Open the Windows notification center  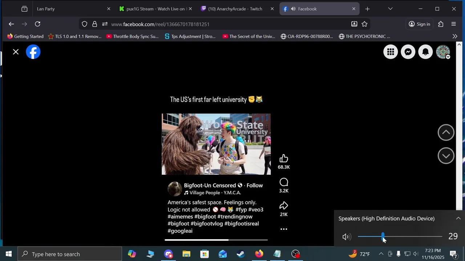(453, 254)
